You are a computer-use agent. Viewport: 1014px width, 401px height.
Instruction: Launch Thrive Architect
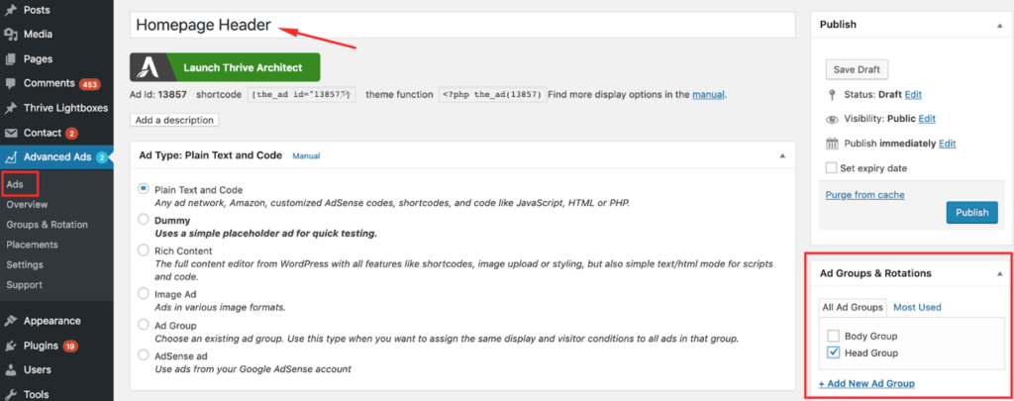[225, 67]
